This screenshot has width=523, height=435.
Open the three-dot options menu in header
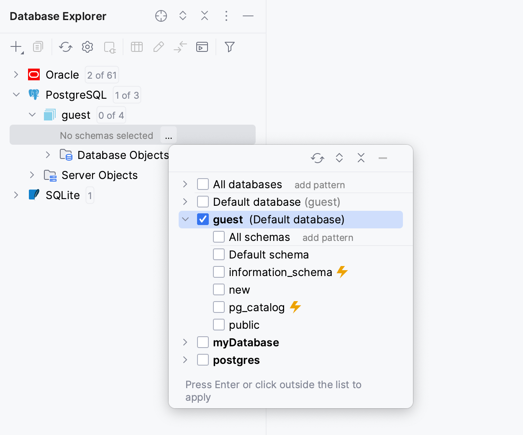(226, 16)
